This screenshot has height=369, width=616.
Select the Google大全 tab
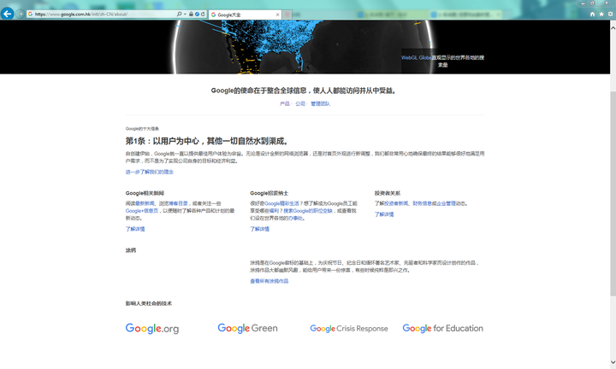(244, 15)
